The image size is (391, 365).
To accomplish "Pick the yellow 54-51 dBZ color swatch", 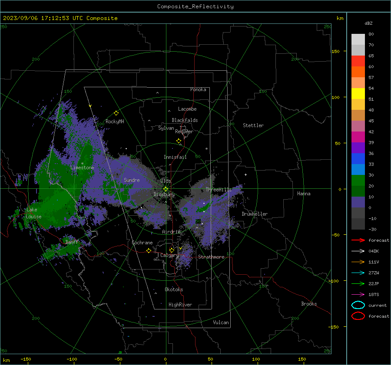I will tap(358, 93).
